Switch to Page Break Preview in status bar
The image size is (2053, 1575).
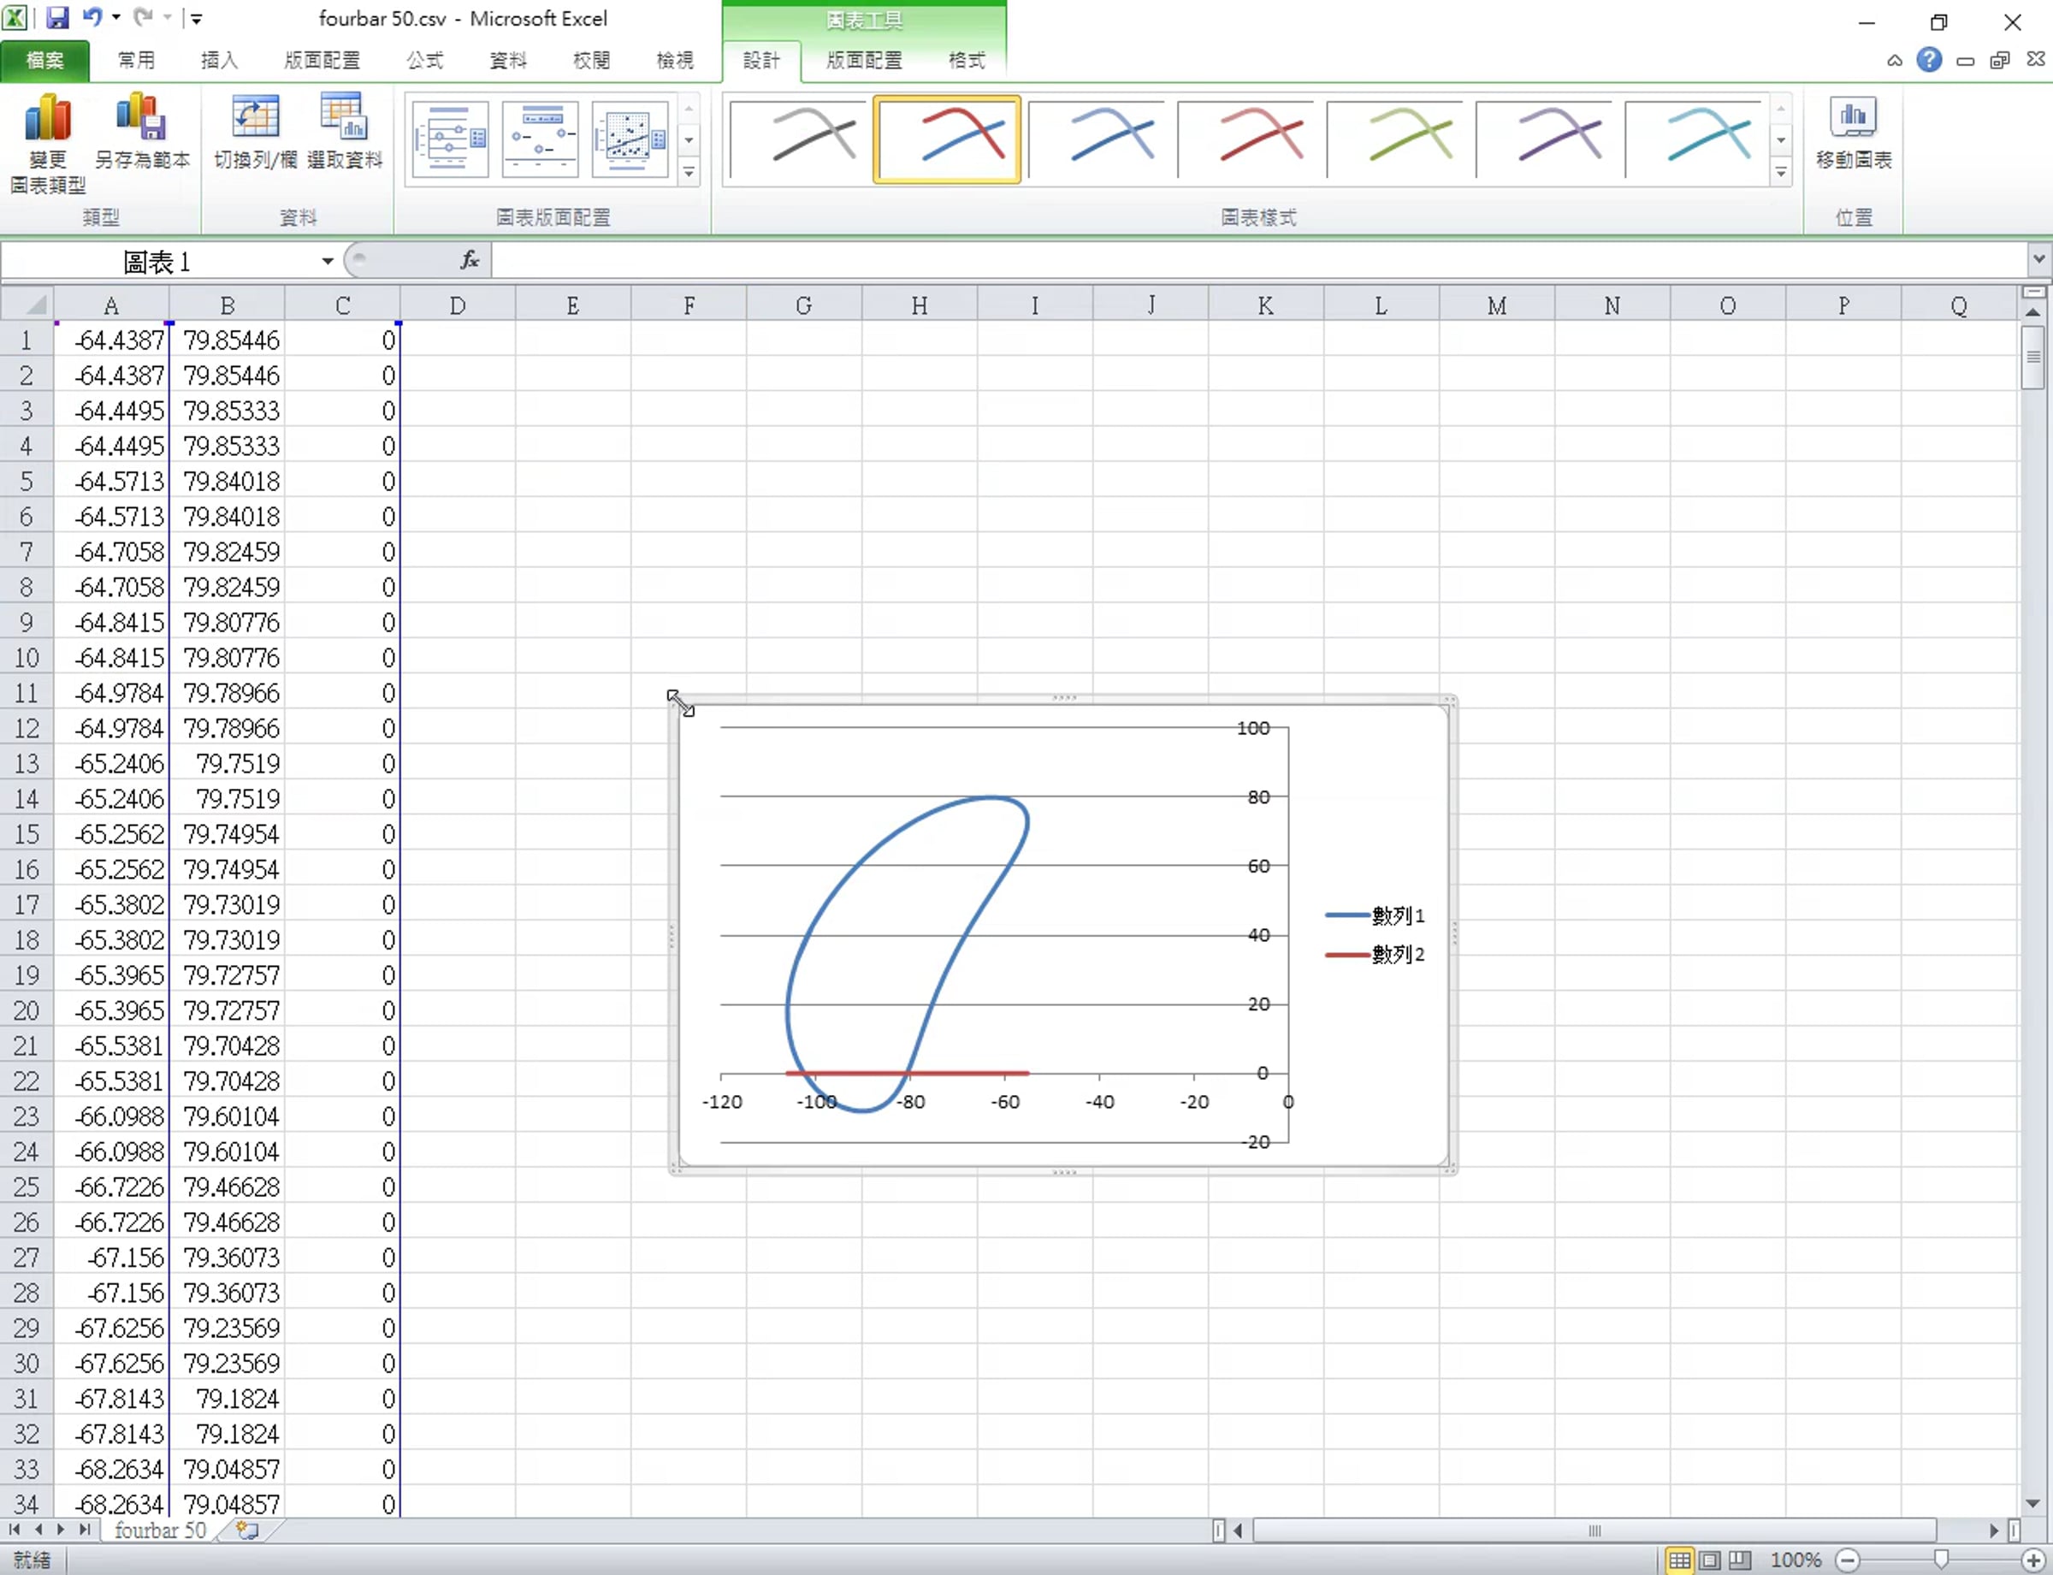coord(1740,1560)
